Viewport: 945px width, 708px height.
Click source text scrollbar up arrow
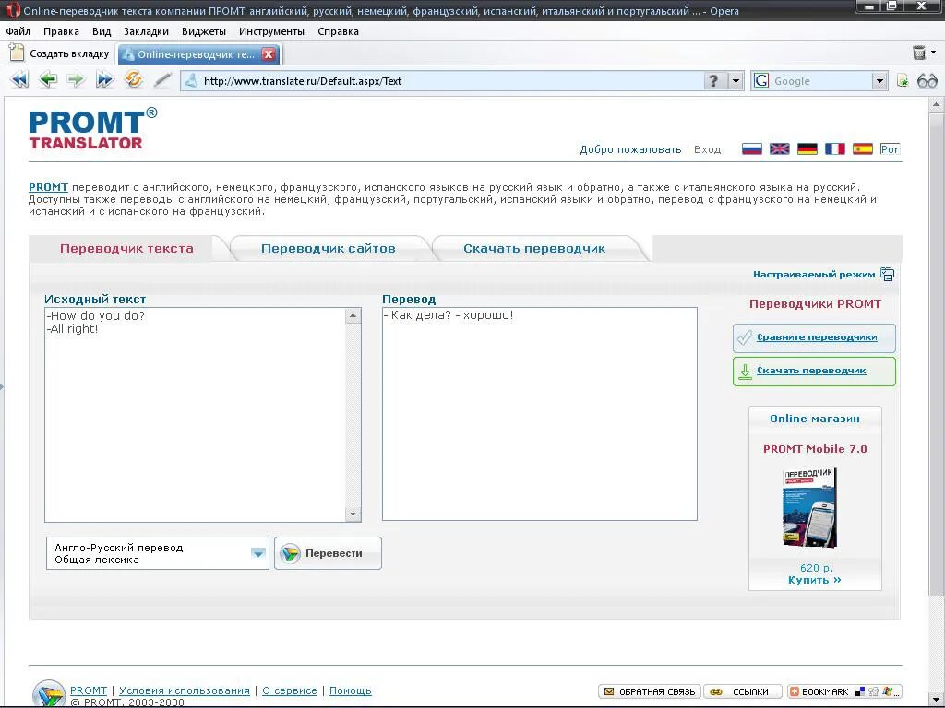pyautogui.click(x=353, y=315)
